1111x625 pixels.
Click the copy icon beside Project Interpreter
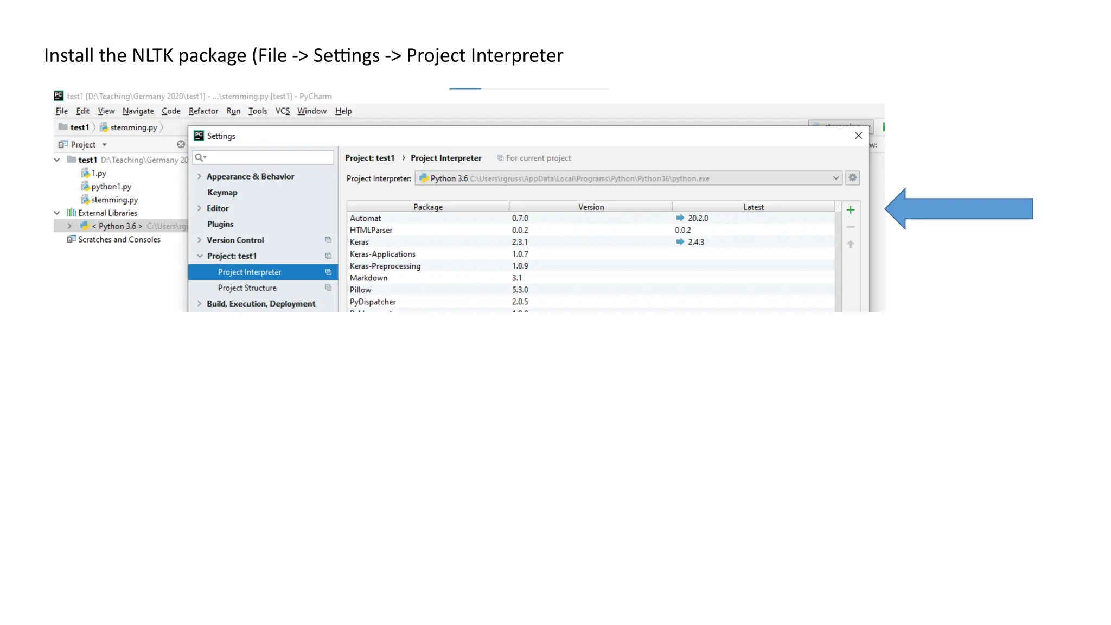[328, 272]
